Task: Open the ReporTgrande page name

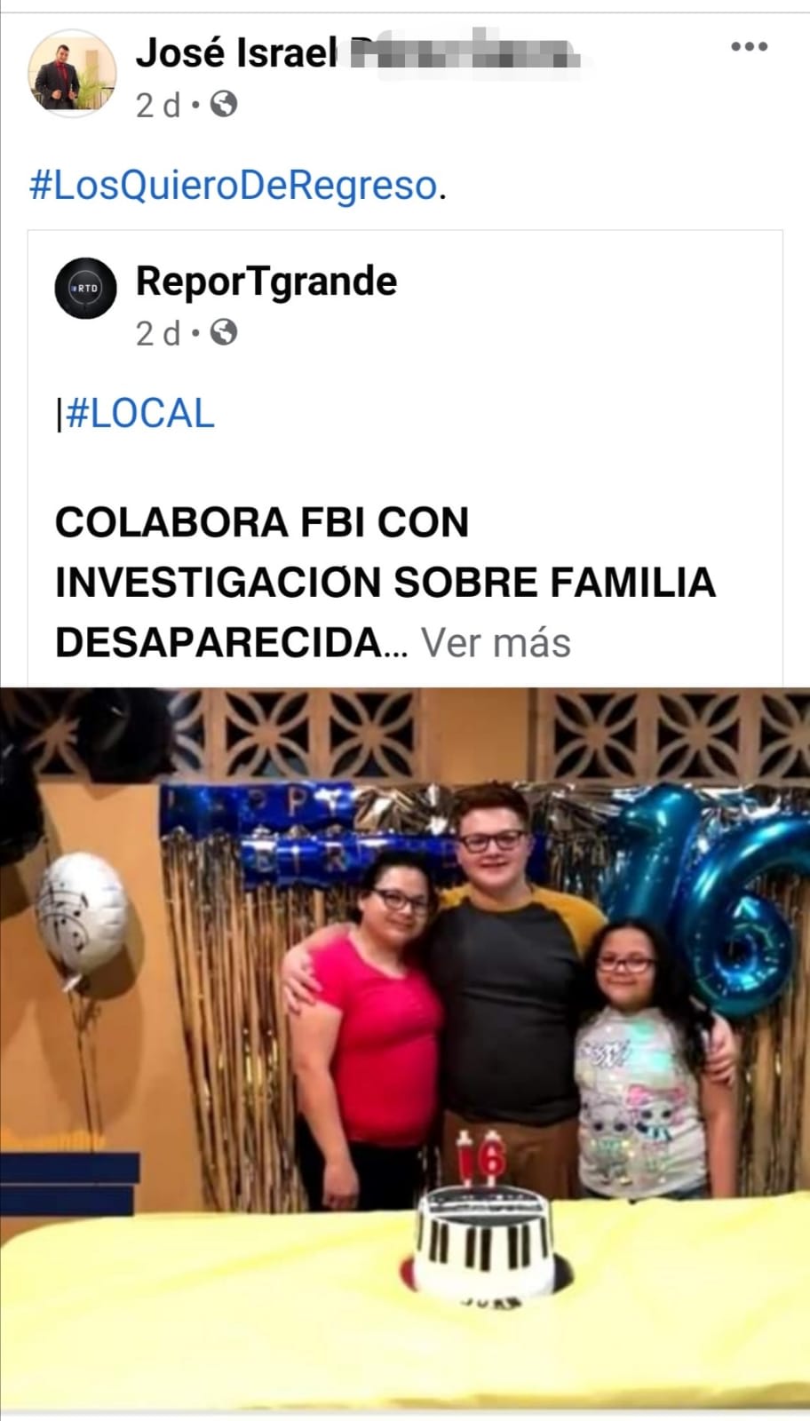Action: point(266,281)
